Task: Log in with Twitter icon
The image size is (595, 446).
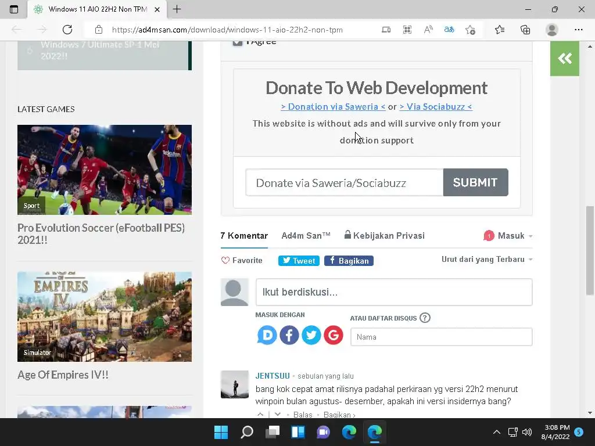Action: 311,335
